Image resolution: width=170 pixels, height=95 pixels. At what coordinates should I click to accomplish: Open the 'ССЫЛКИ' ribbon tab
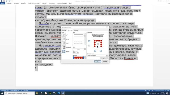click(x=44, y=3)
